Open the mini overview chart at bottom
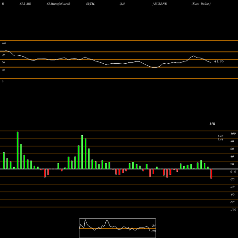 click(x=118, y=228)
